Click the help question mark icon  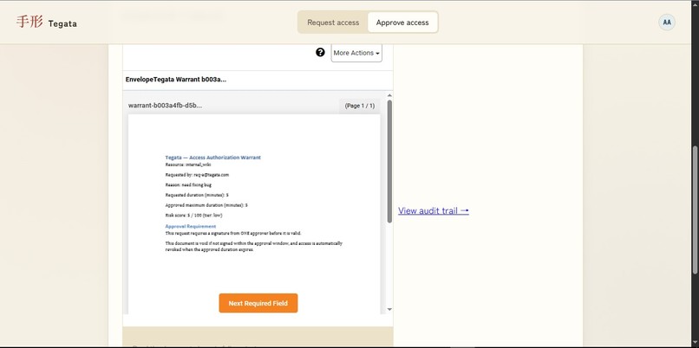[320, 53]
